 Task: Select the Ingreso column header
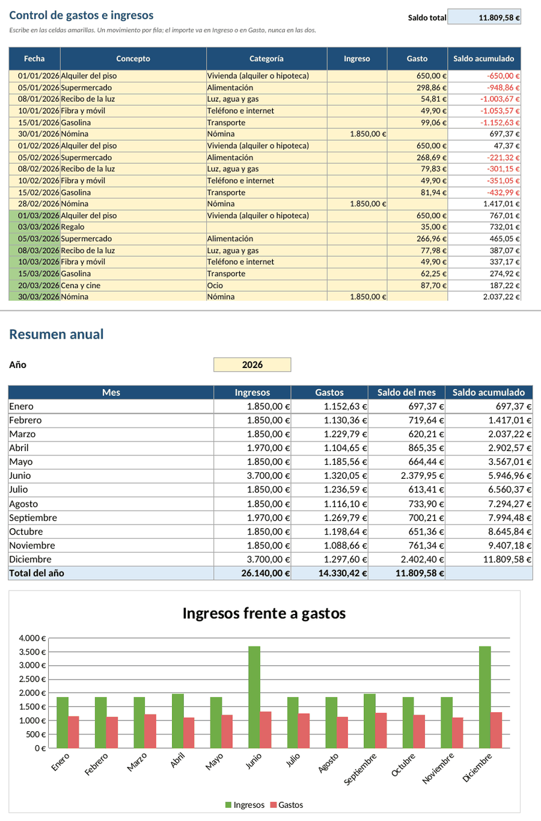[x=357, y=58]
